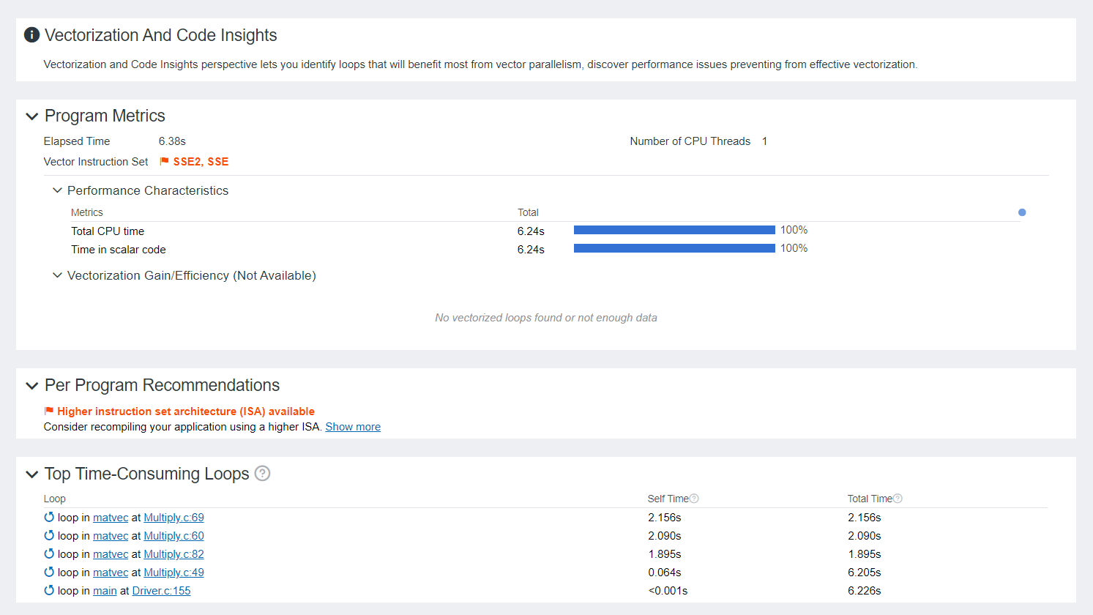Click the Total CPU time progress bar
The height and width of the screenshot is (615, 1093).
[x=674, y=230]
